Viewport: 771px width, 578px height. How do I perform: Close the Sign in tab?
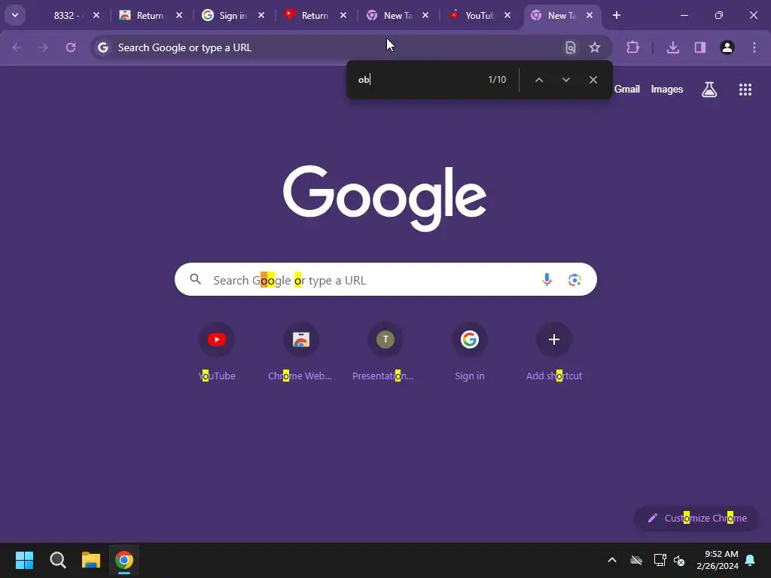[261, 15]
